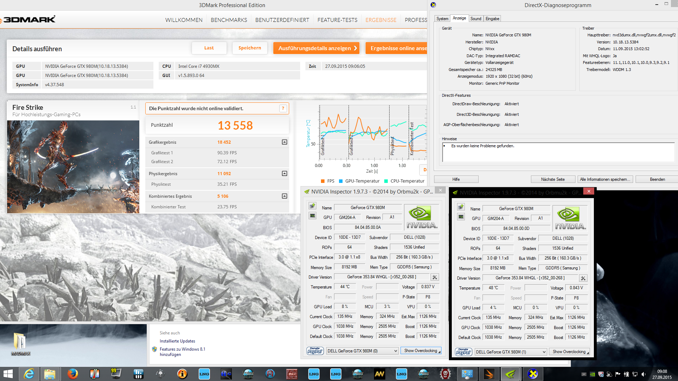
Task: Switch to Anzeige tab in DirectX diagnostics
Action: tap(459, 18)
